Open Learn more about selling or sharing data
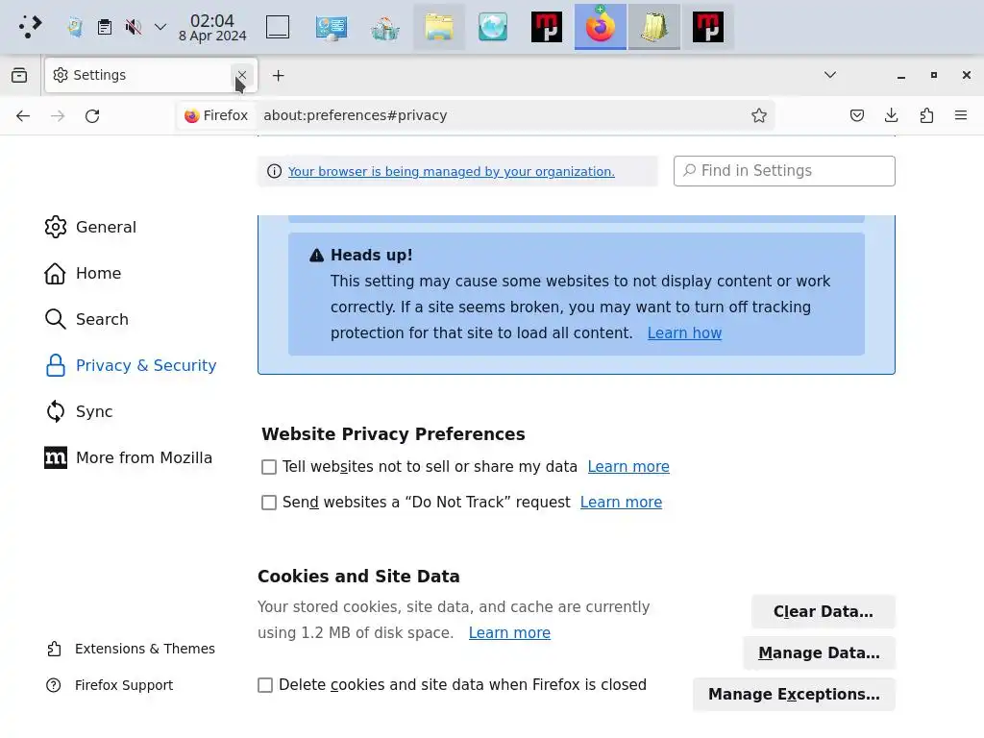 (628, 466)
